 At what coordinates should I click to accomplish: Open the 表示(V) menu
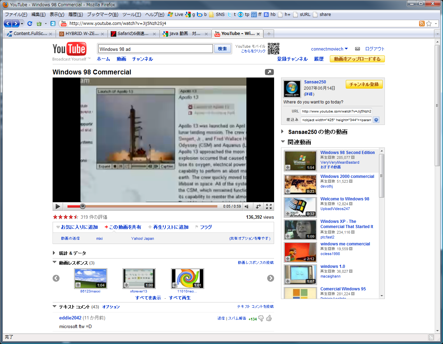point(57,15)
